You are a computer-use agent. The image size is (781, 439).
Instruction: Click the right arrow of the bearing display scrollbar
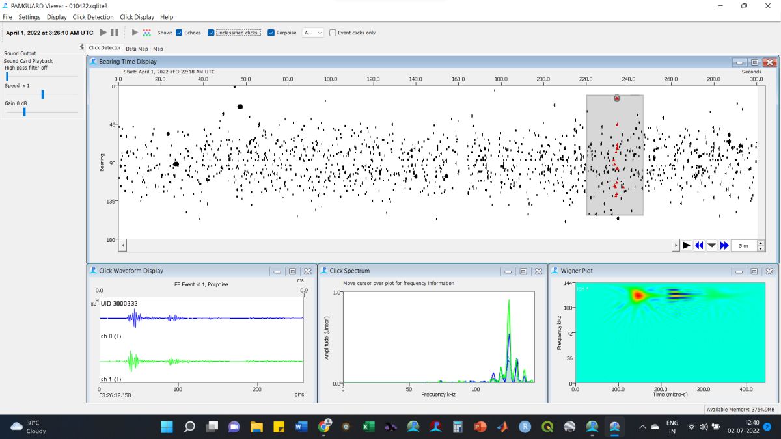point(676,245)
